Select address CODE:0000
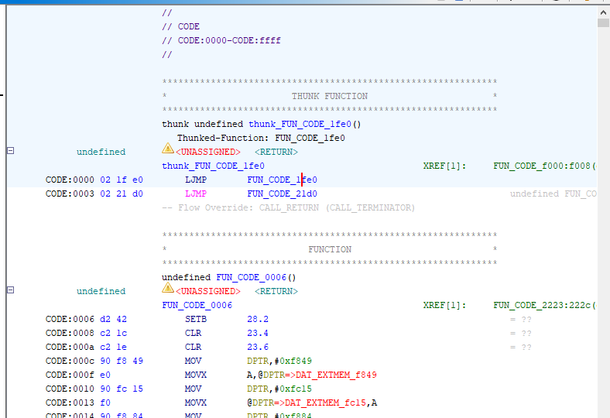This screenshot has height=418, width=610. coord(70,180)
